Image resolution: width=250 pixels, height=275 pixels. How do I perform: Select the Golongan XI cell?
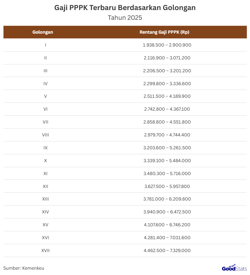[46, 173]
